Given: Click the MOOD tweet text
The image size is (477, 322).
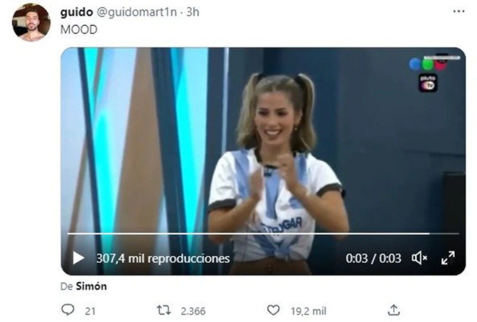Looking at the screenshot, I should (79, 30).
